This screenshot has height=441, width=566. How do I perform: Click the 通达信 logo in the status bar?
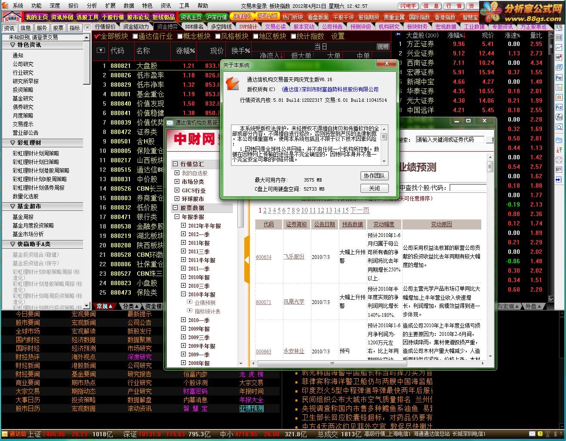pyautogui.click(x=15, y=434)
